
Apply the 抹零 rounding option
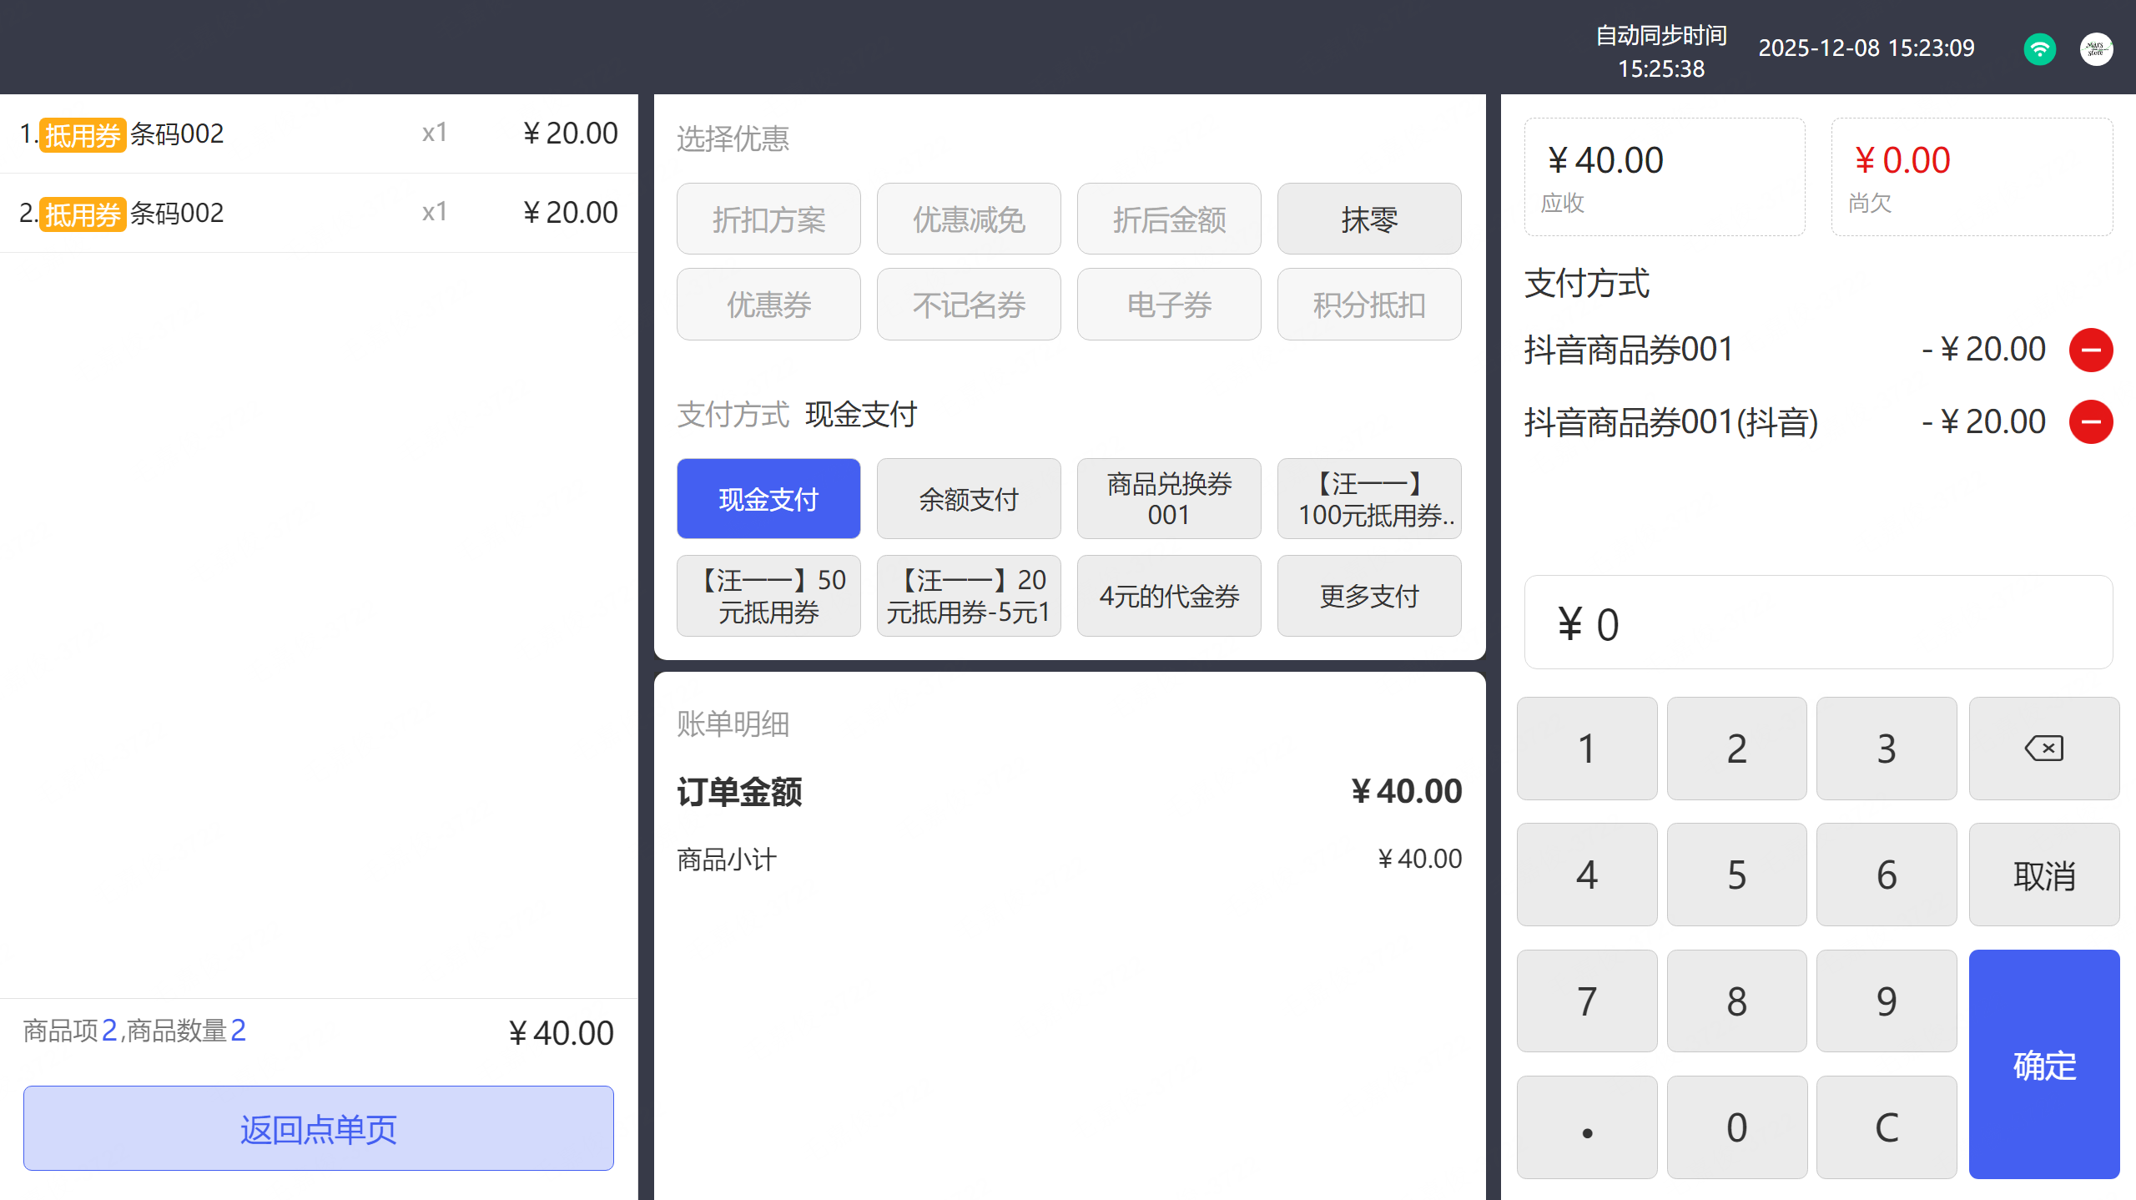coord(1368,219)
